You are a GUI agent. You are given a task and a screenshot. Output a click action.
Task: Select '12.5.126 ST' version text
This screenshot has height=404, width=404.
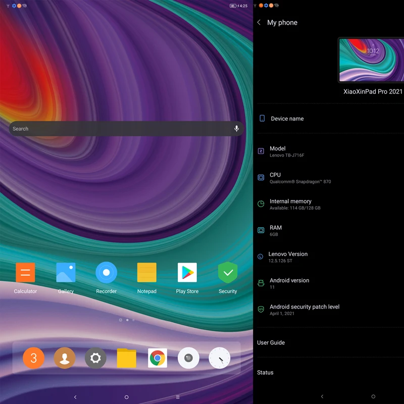[x=280, y=261]
